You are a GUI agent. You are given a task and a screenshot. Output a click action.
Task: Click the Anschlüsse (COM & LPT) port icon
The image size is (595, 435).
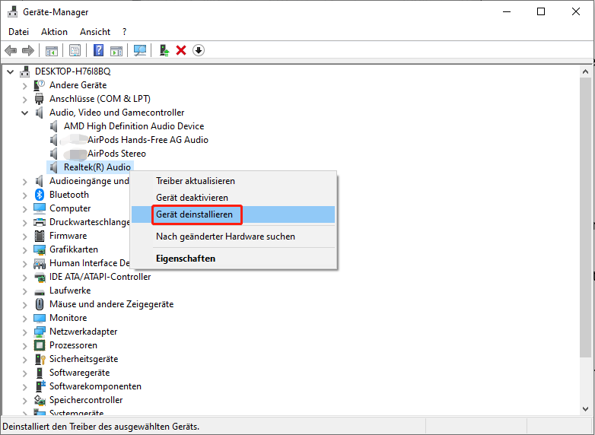click(x=40, y=99)
